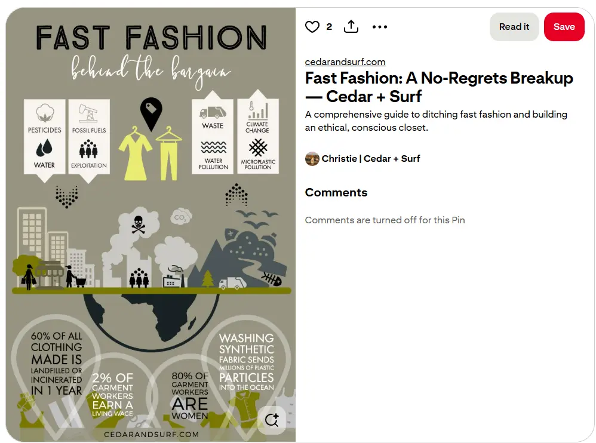The width and height of the screenshot is (596, 443).
Task: Click the Read it button
Action: (x=514, y=27)
